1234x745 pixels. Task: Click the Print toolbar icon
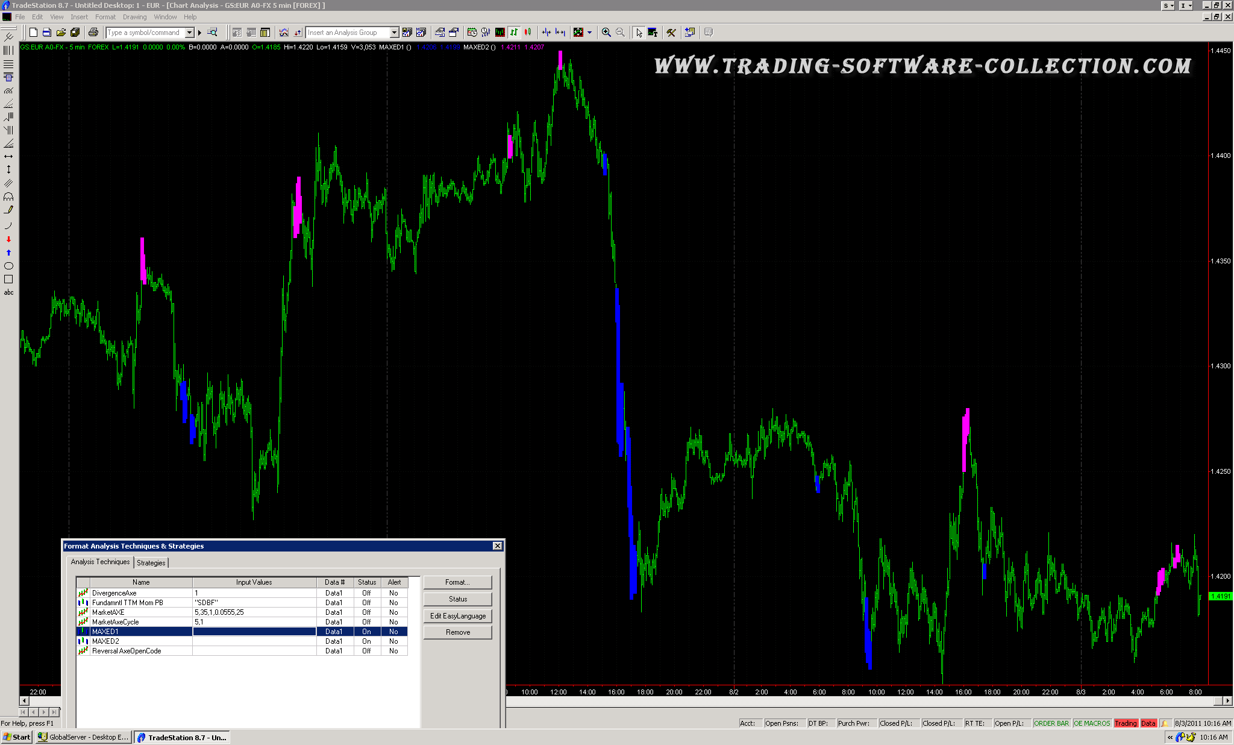[93, 33]
